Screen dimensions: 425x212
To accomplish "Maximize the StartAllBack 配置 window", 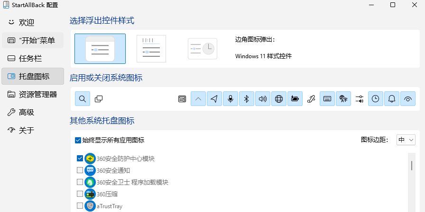I will [392, 5].
